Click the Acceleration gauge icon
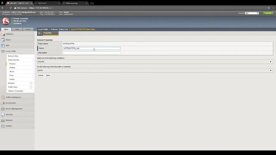This screenshot has height=155, width=276. click(3, 103)
